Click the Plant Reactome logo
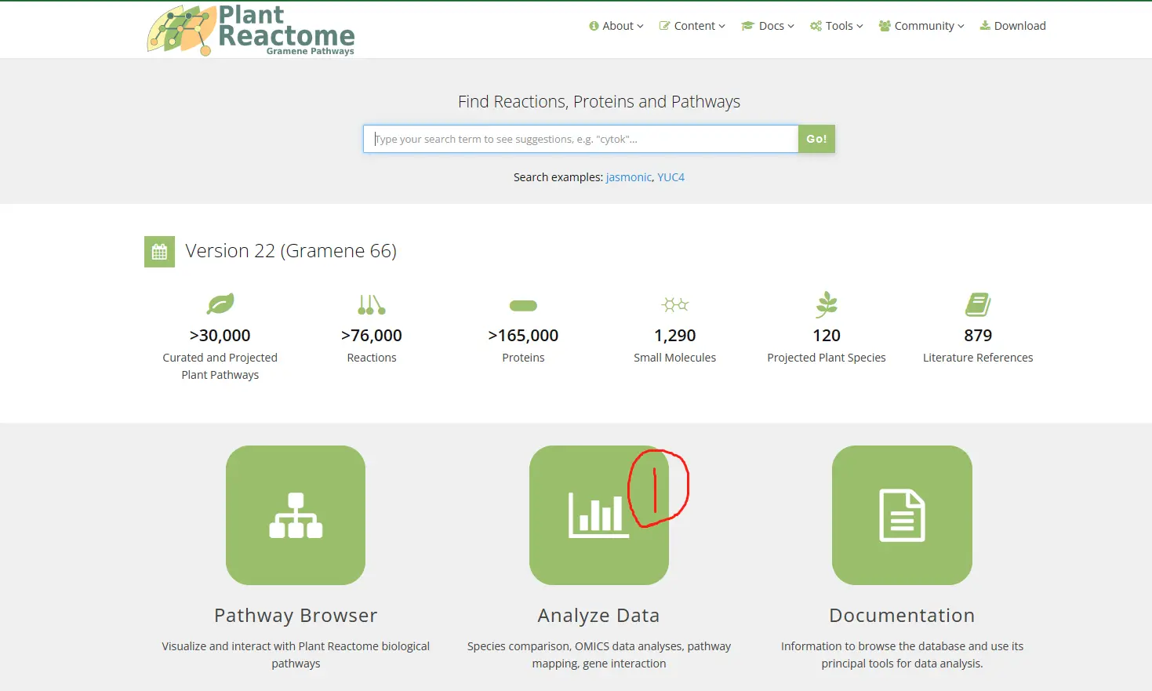Viewport: 1152px width, 691px height. 251,31
